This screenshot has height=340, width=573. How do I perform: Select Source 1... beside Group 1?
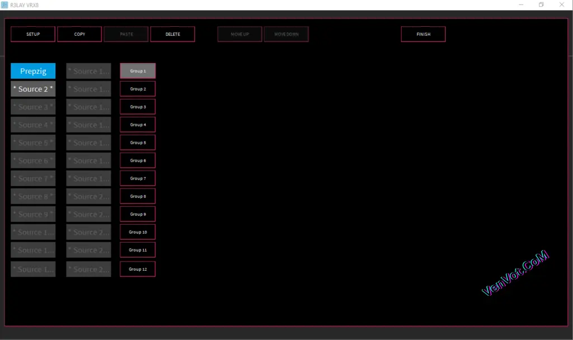click(88, 71)
